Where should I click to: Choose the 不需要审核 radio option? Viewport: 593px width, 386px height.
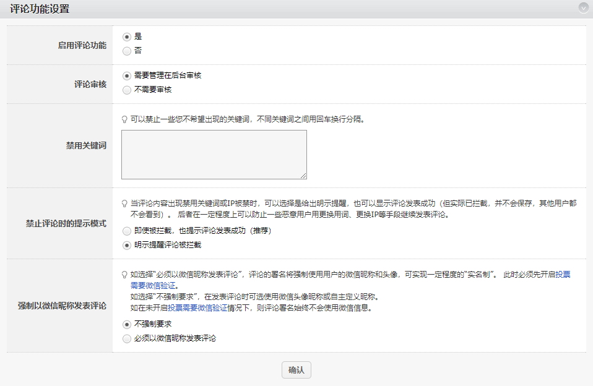point(127,90)
